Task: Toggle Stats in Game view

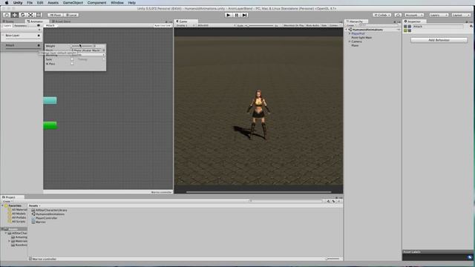Action: click(x=324, y=26)
